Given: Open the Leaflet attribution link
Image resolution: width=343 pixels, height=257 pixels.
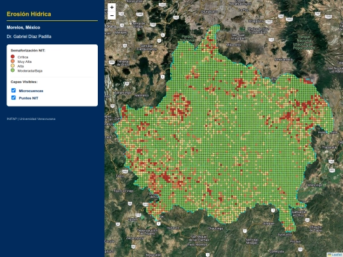Looking at the screenshot, I should (336, 254).
